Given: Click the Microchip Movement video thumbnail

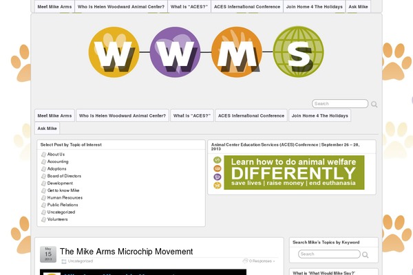Looking at the screenshot, I should click(143, 272).
